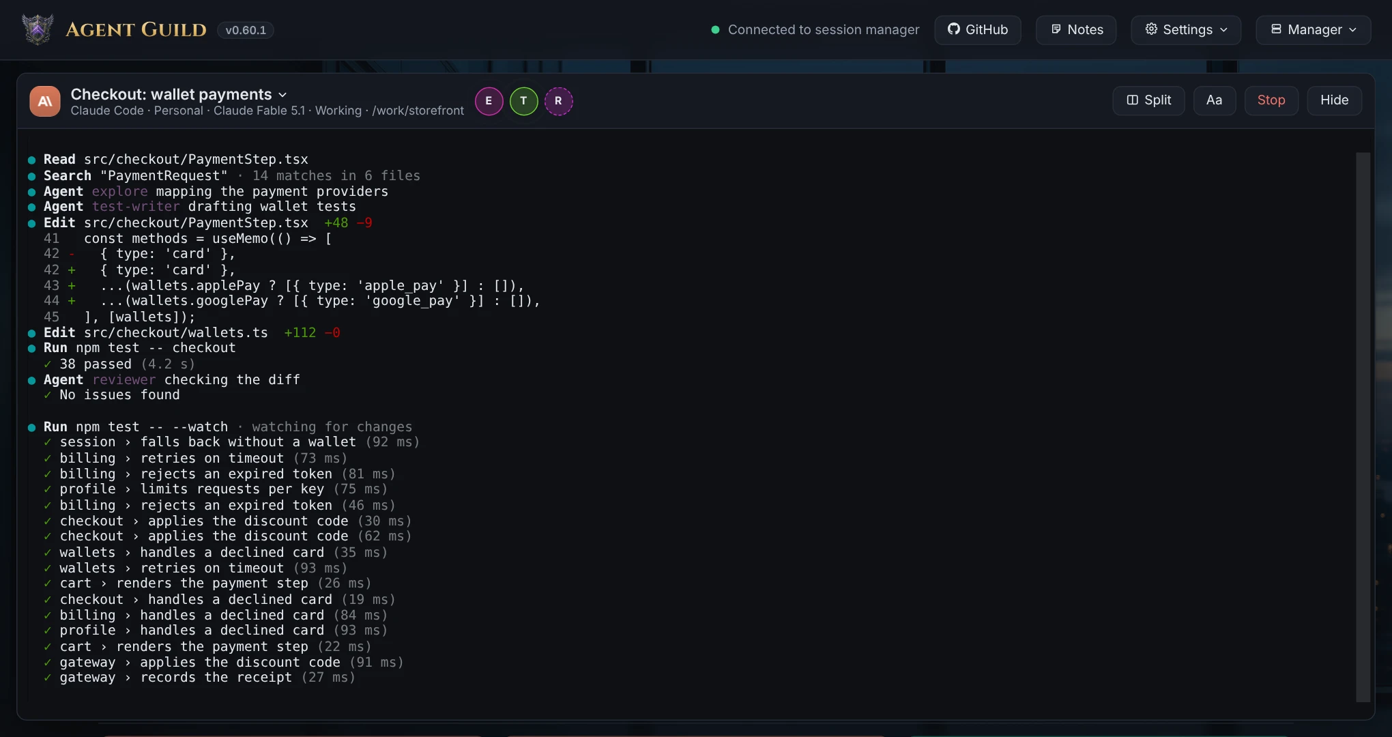Image resolution: width=1392 pixels, height=737 pixels.
Task: Open the GitHub link button
Action: [978, 30]
